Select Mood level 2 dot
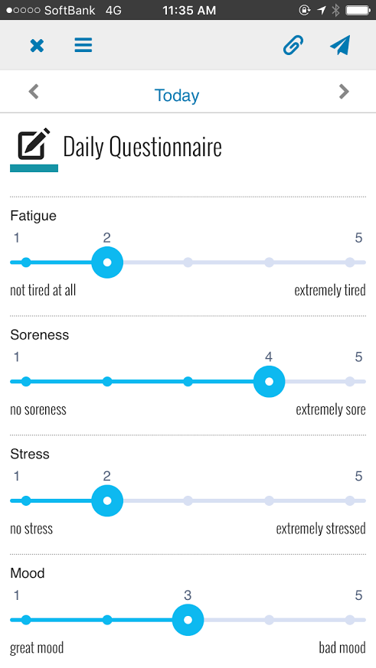Screen dimensions: 376x668 click(107, 621)
